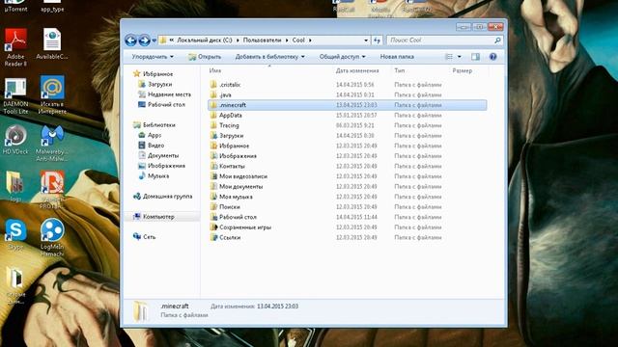
Task: Select Локальный диск (C:) in the address path
Action: coord(205,40)
